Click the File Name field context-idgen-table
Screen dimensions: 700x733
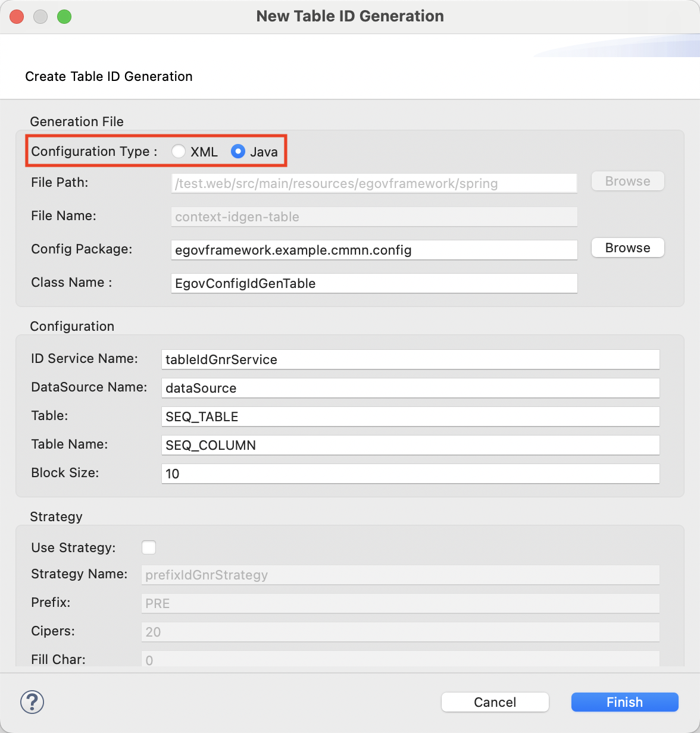point(374,217)
